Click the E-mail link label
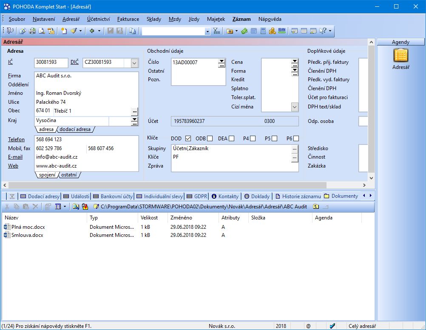Screen dimensions: 426x330 [15, 157]
